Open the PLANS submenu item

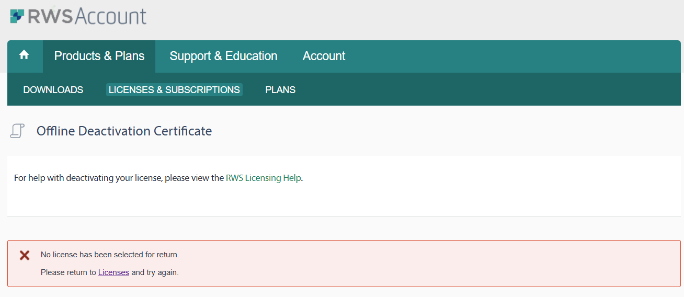coord(280,90)
